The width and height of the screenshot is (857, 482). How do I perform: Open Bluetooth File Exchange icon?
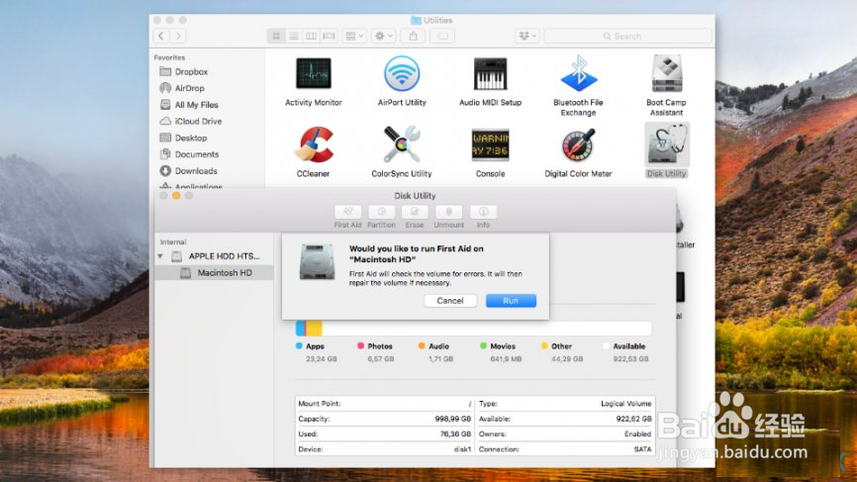(578, 73)
